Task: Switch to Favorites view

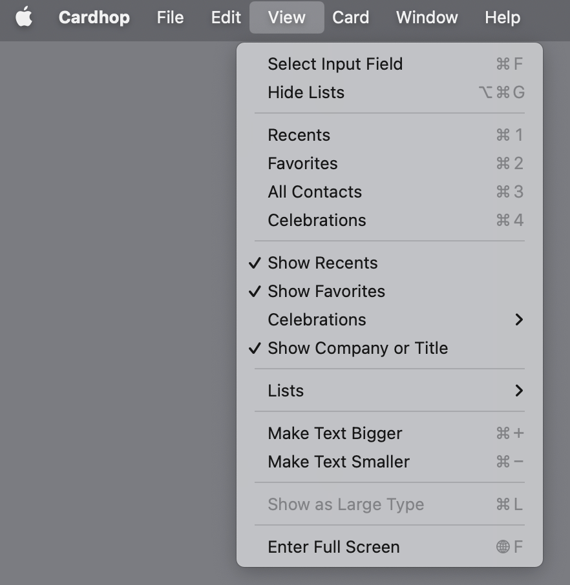Action: point(390,163)
